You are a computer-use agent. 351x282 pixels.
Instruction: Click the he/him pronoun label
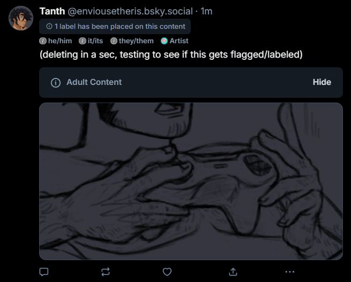point(56,41)
